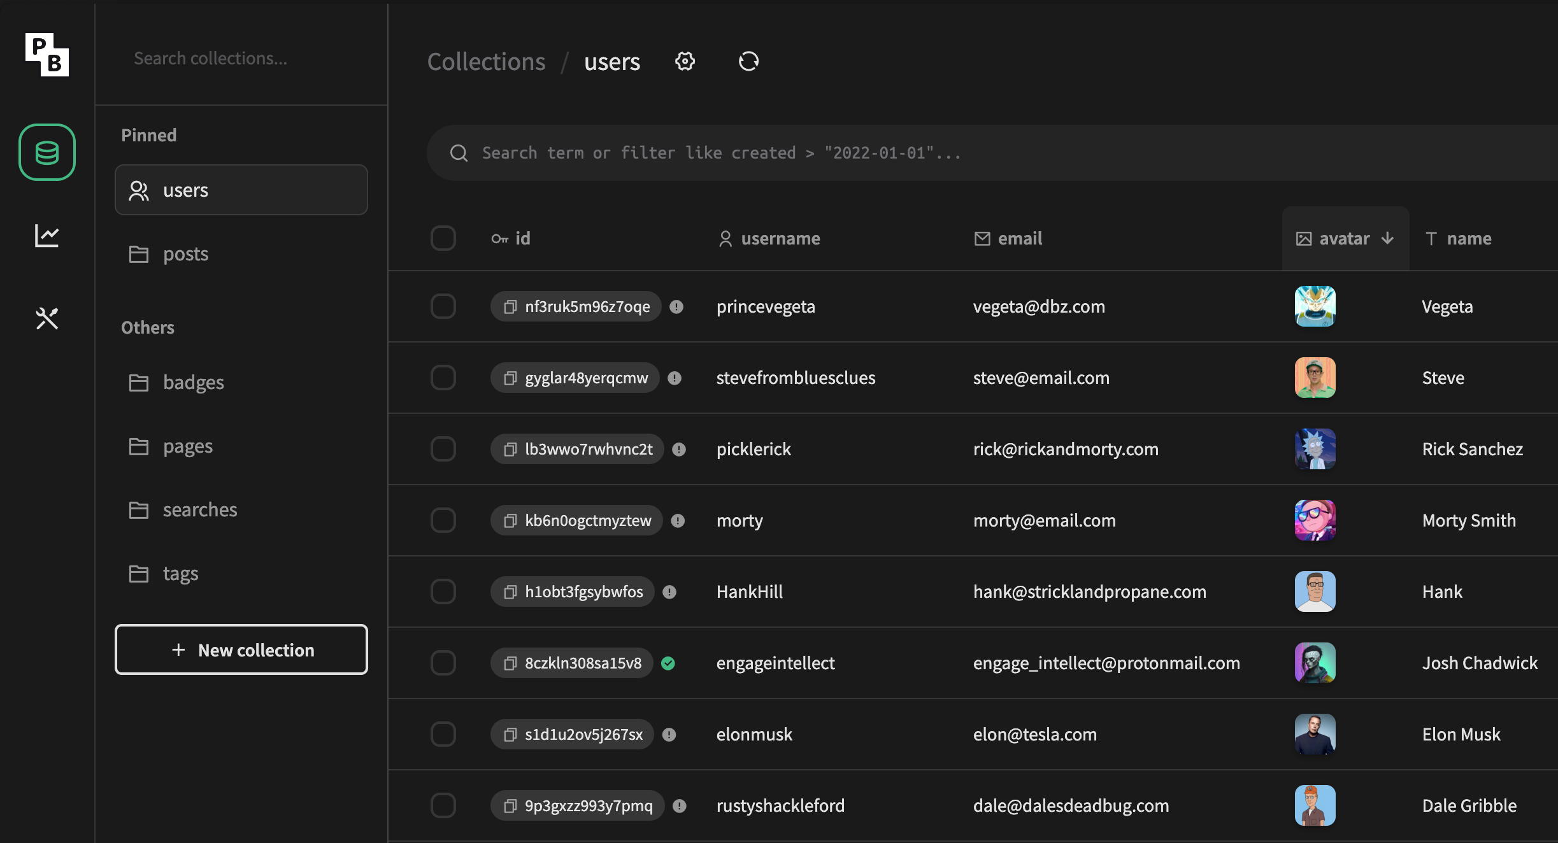Screen dimensions: 1558x843
Task: Open the Settings tools icon
Action: 47,318
